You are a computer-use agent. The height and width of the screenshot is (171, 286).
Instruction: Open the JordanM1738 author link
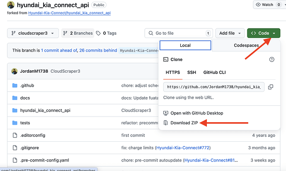click(x=34, y=71)
